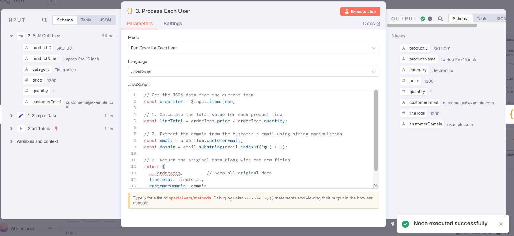Click the type icon for output lineTotal

(x=403, y=113)
